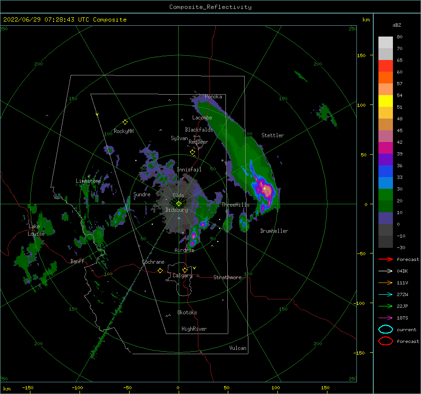Click the lightest gray swatch at 80 dBZ
421x394 pixels.
pyautogui.click(x=385, y=43)
